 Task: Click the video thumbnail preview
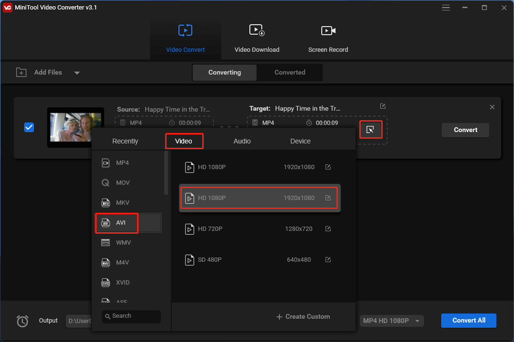(76, 127)
